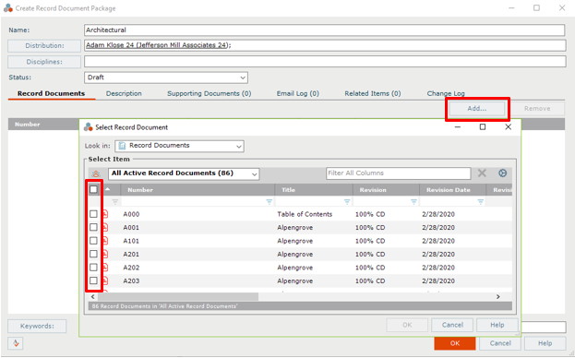Click the PDF icon of row A201

(x=105, y=254)
